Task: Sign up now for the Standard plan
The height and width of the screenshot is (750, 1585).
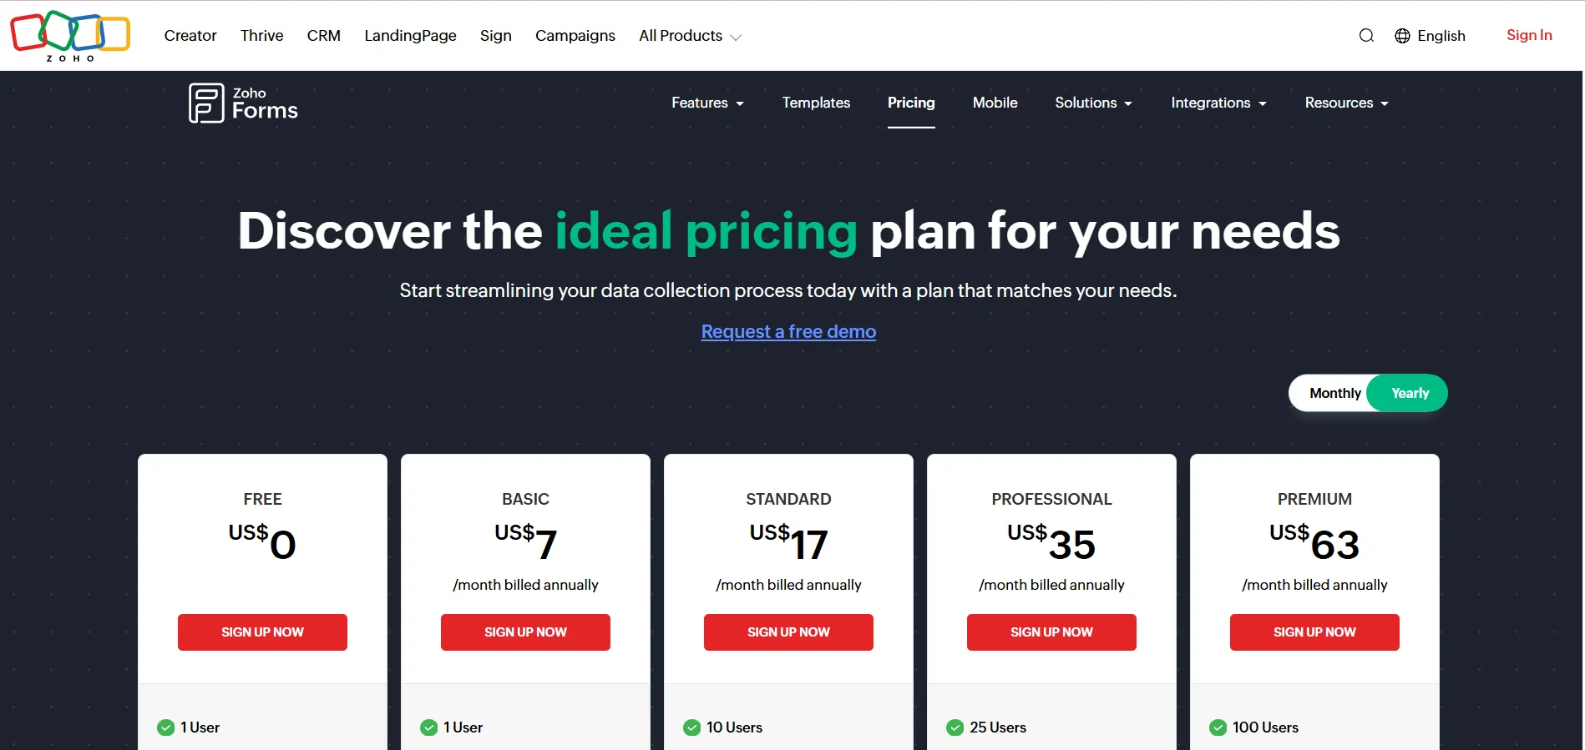Action: (x=787, y=632)
